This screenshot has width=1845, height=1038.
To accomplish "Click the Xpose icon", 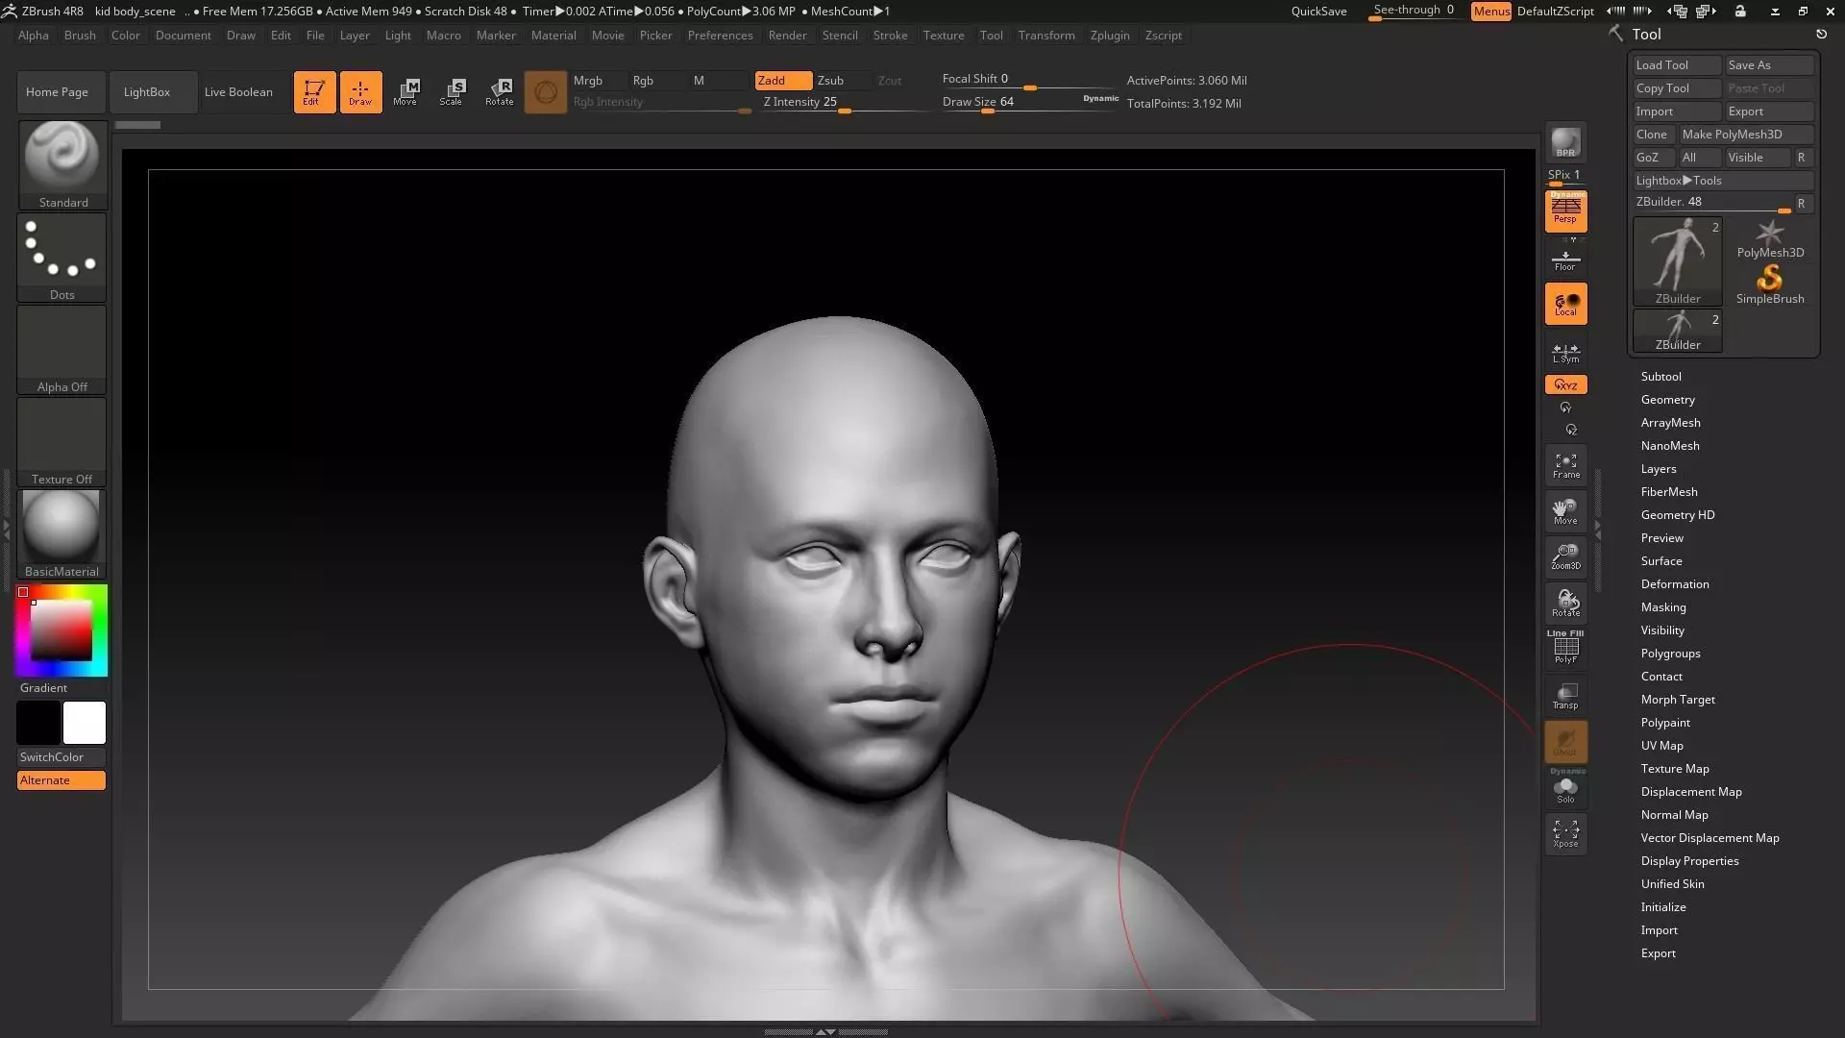I will pos(1565,833).
